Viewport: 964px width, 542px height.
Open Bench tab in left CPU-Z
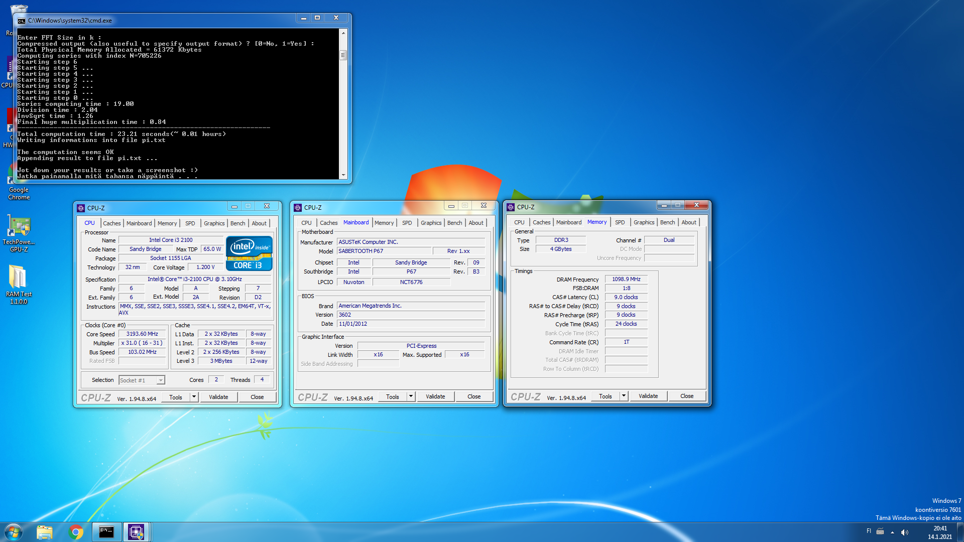(238, 223)
